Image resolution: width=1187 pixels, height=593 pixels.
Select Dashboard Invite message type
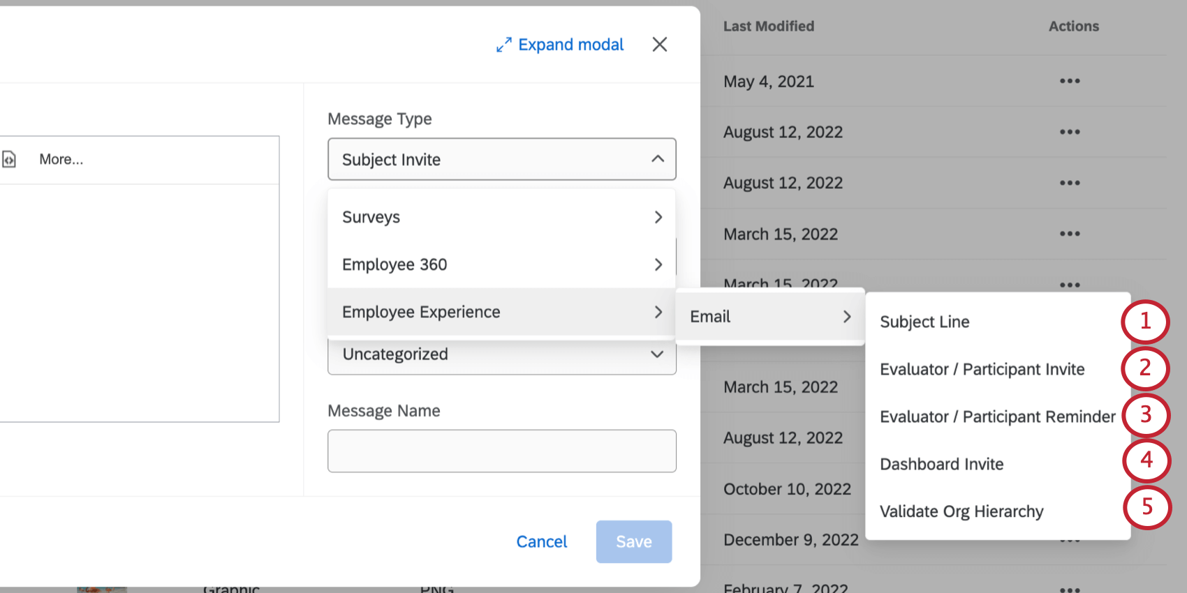click(941, 464)
